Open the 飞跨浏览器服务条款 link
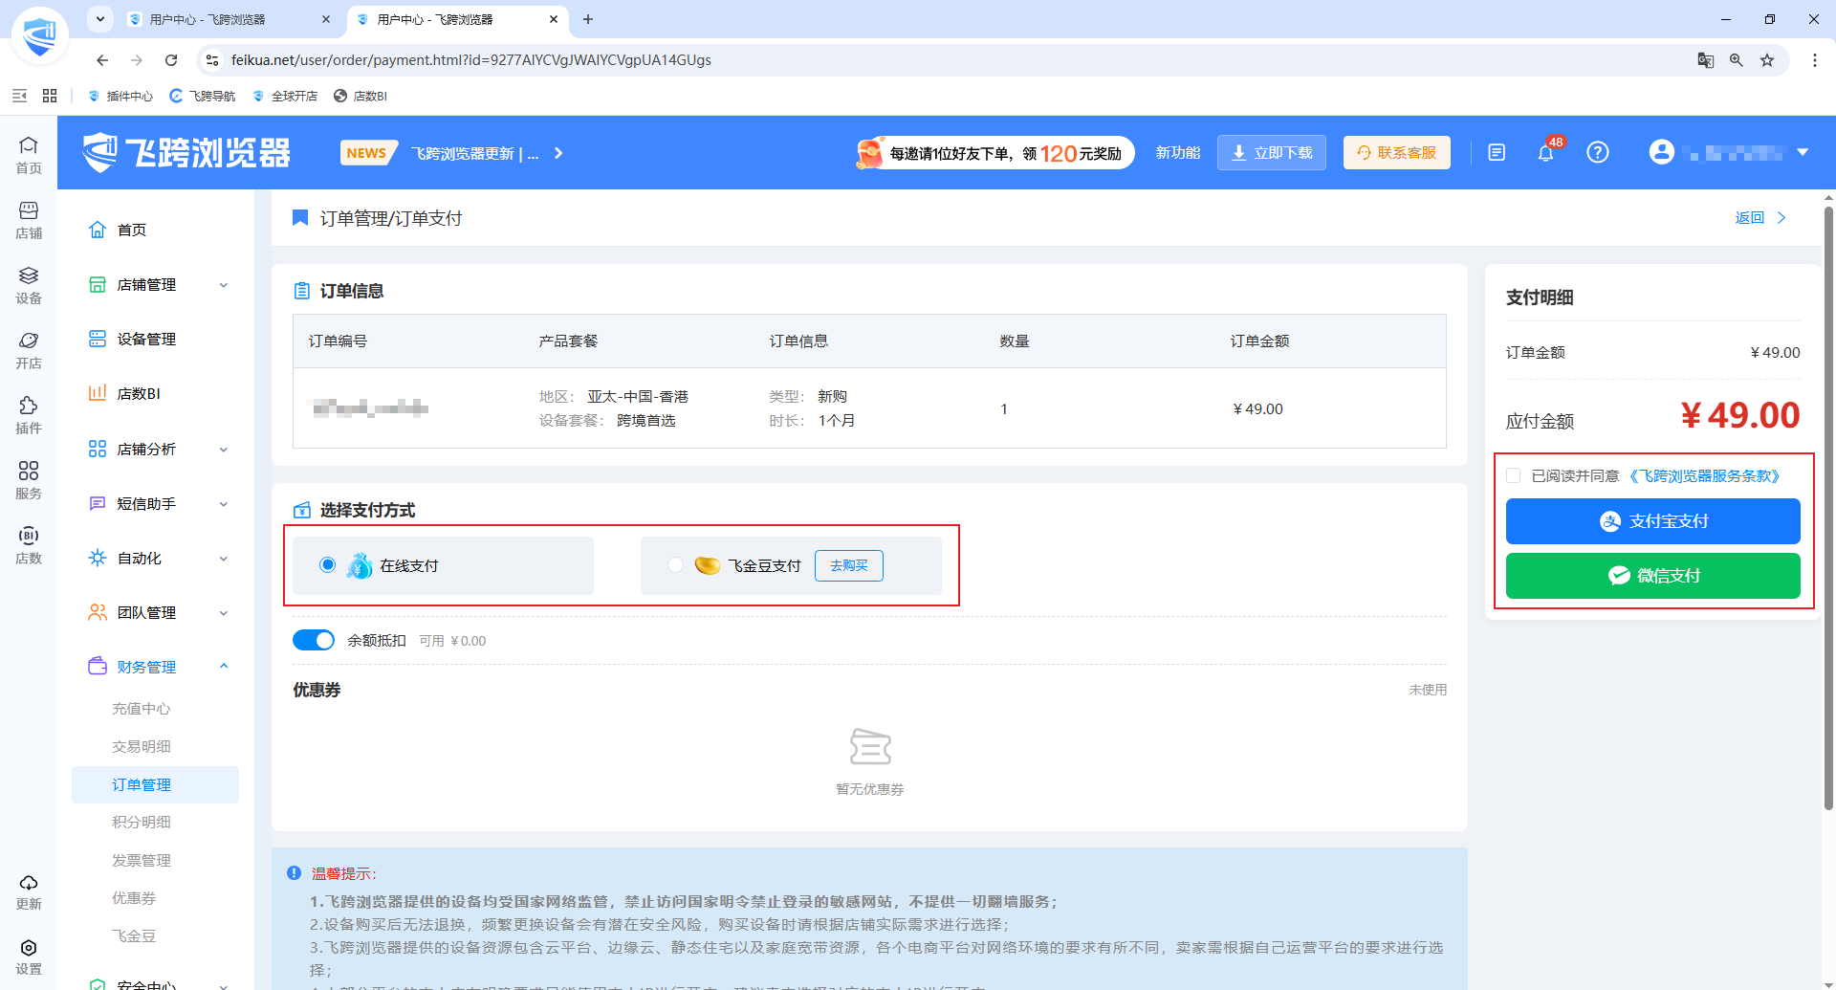Image resolution: width=1836 pixels, height=990 pixels. (1704, 475)
